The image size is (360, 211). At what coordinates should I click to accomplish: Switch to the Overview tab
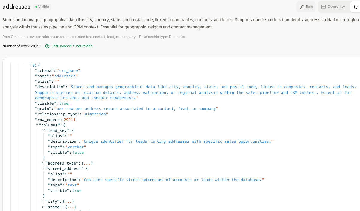click(333, 7)
